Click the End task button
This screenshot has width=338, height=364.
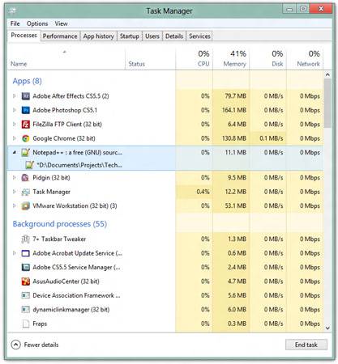point(306,345)
